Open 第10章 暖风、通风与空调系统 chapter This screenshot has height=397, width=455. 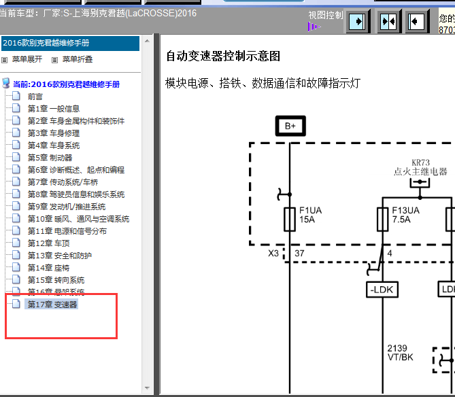(78, 219)
